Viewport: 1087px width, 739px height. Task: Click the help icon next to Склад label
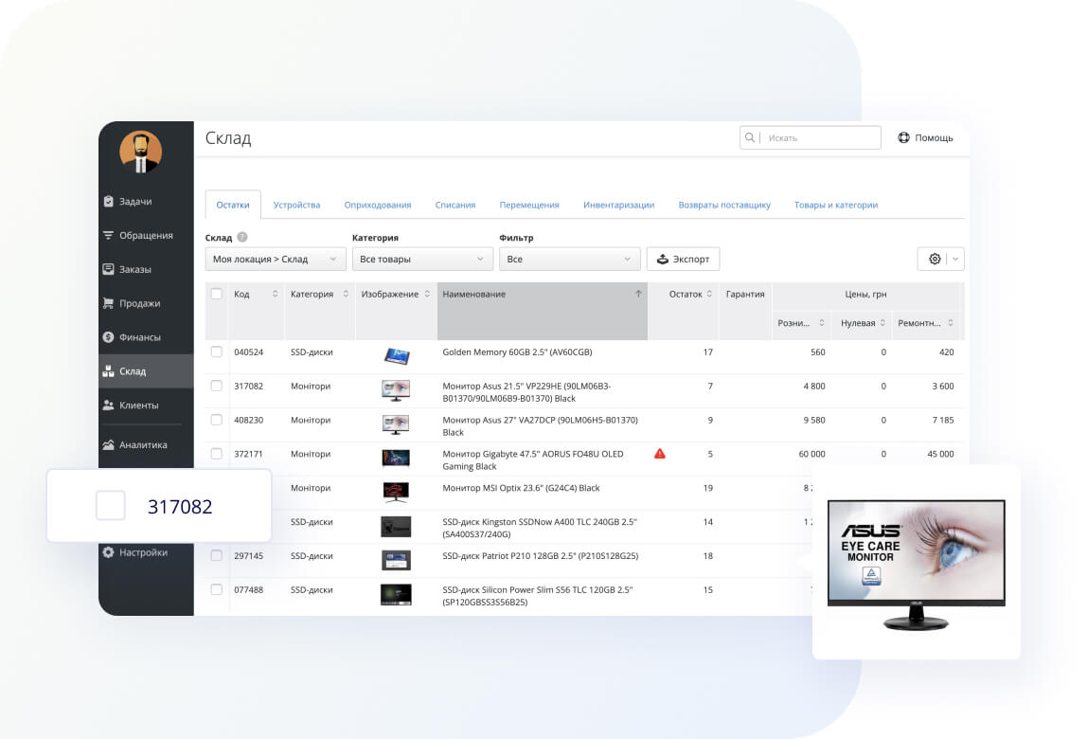coord(242,238)
